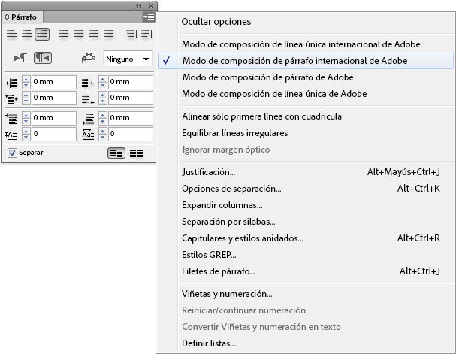The width and height of the screenshot is (456, 354).
Task: Click the space before stepper arrows
Action: 26,119
